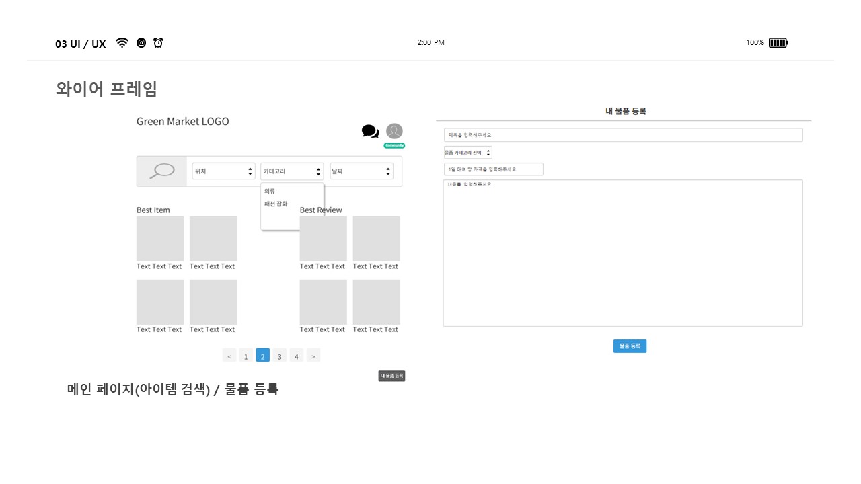Click the battery indicator icon

778,42
